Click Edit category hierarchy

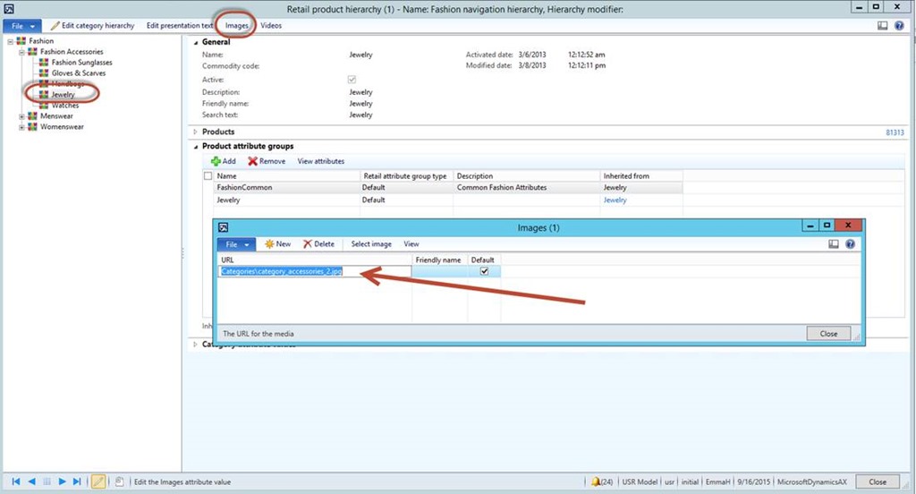coord(92,26)
